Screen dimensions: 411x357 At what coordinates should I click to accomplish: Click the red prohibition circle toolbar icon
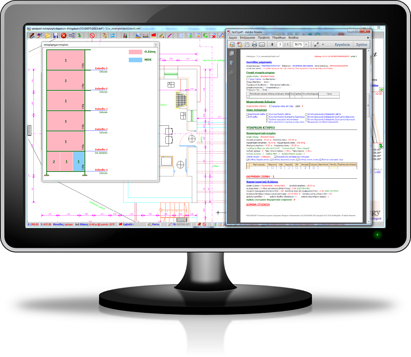tap(92, 35)
